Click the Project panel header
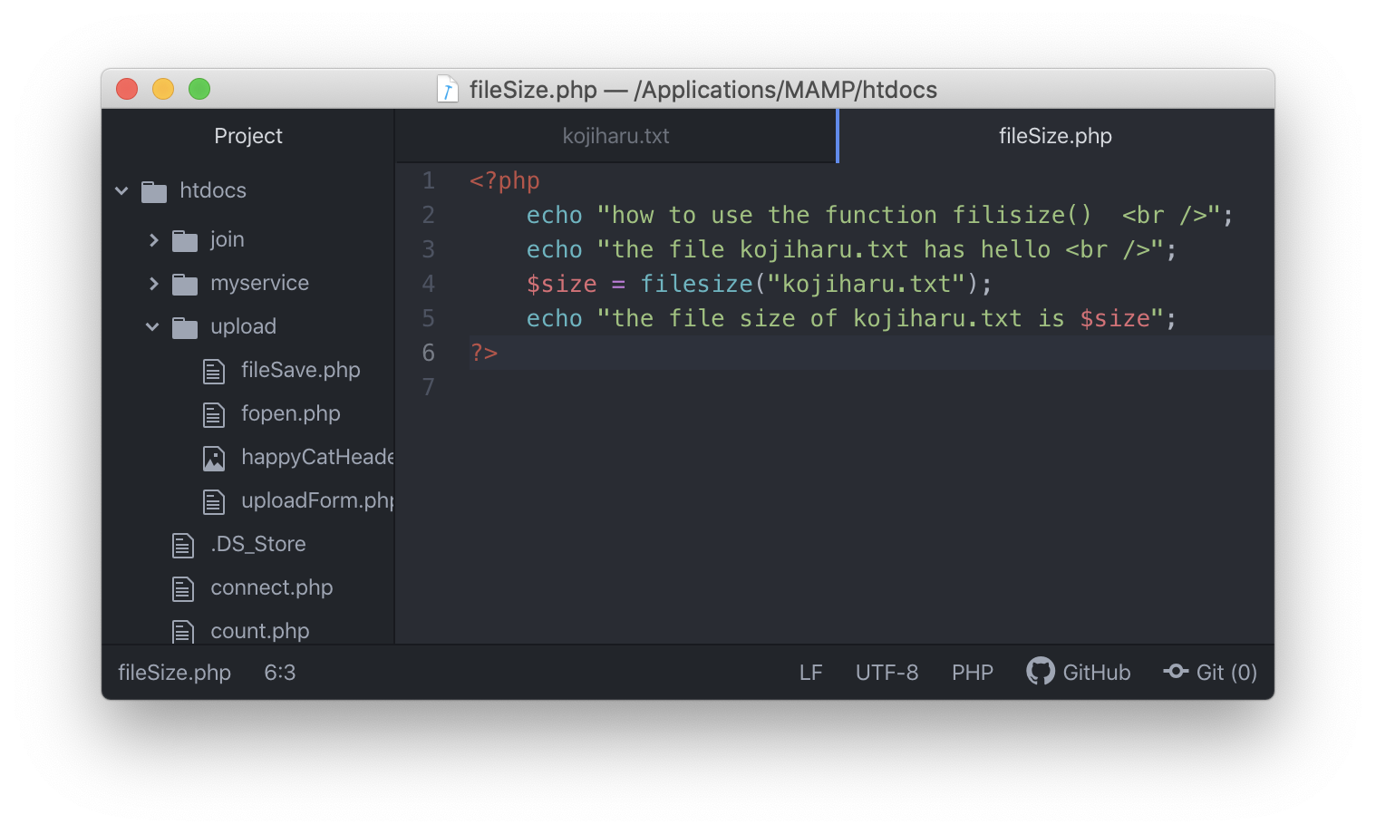The image size is (1376, 834). pyautogui.click(x=248, y=136)
